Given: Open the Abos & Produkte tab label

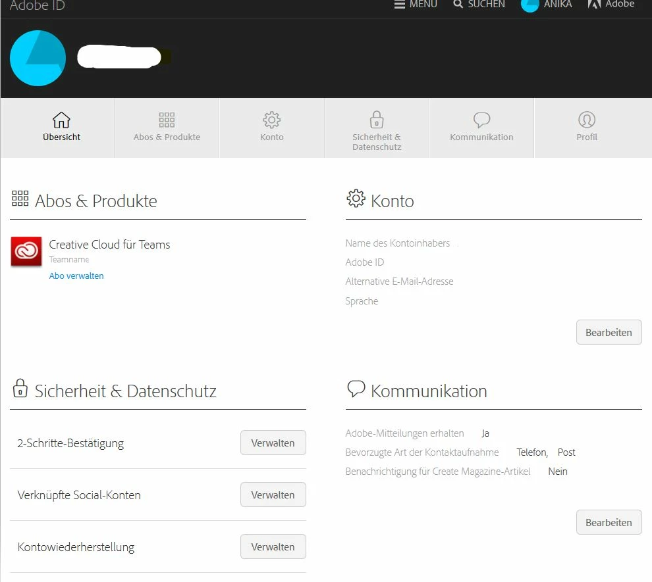Looking at the screenshot, I should (x=167, y=137).
